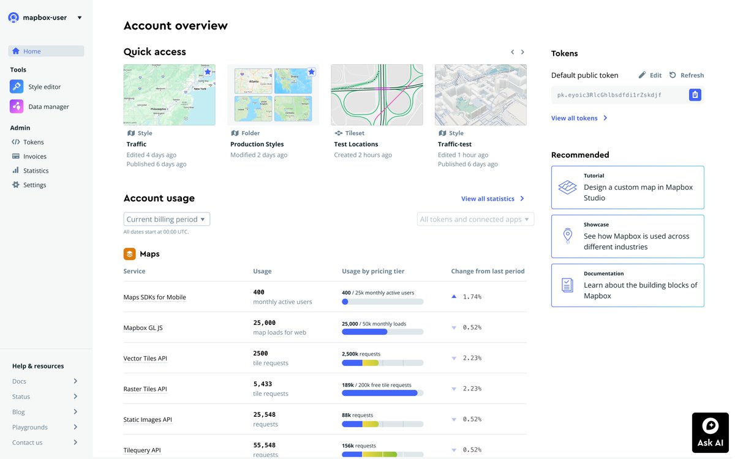Click the orange Maps layers icon
This screenshot has height=459, width=735.
pos(130,253)
